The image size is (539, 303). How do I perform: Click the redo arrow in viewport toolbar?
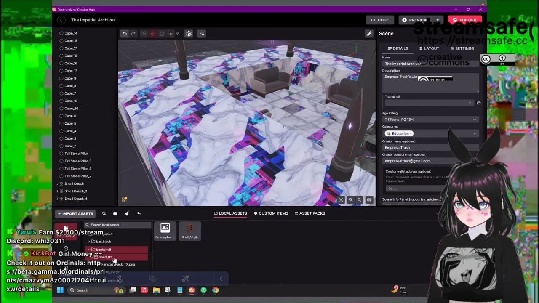point(133,34)
